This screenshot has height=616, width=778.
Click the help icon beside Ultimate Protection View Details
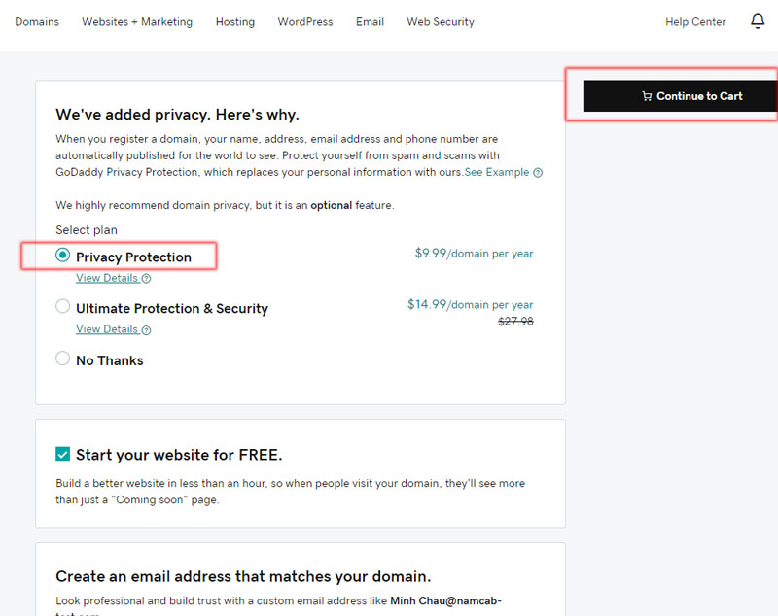coord(145,329)
